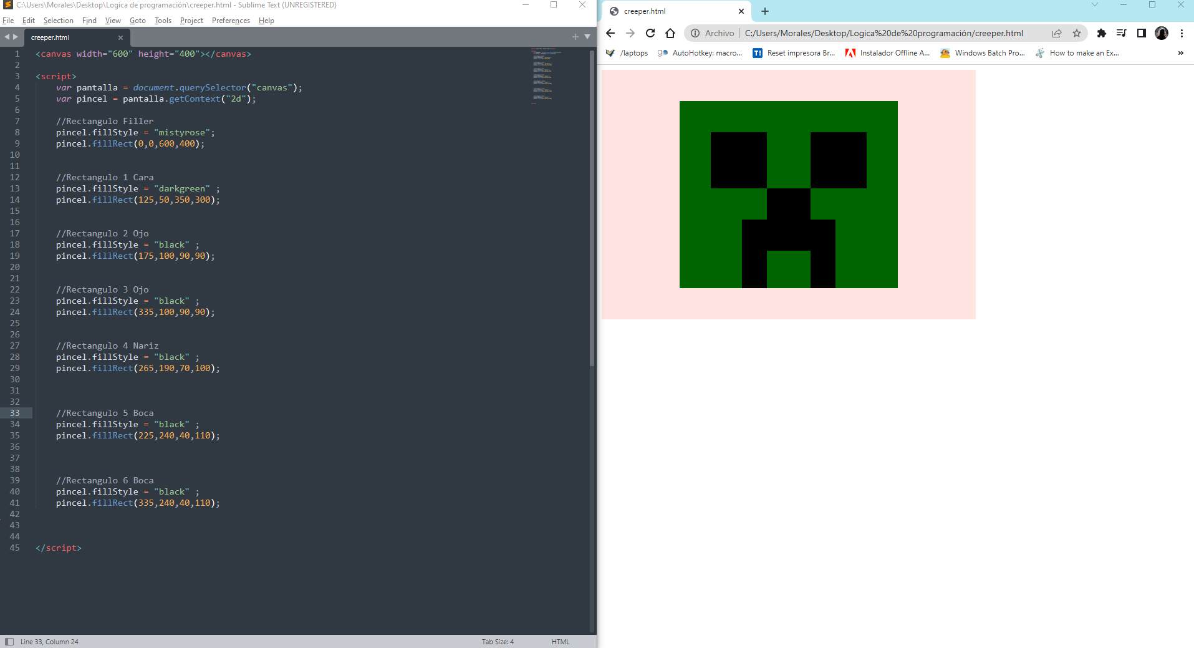1194x648 pixels.
Task: Go to previous tab with left arrow in Sublime
Action: [7, 37]
